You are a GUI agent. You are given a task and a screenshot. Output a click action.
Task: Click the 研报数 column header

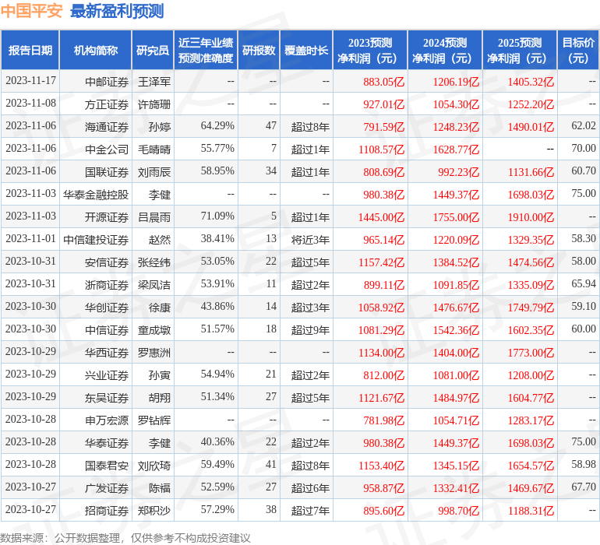point(259,50)
